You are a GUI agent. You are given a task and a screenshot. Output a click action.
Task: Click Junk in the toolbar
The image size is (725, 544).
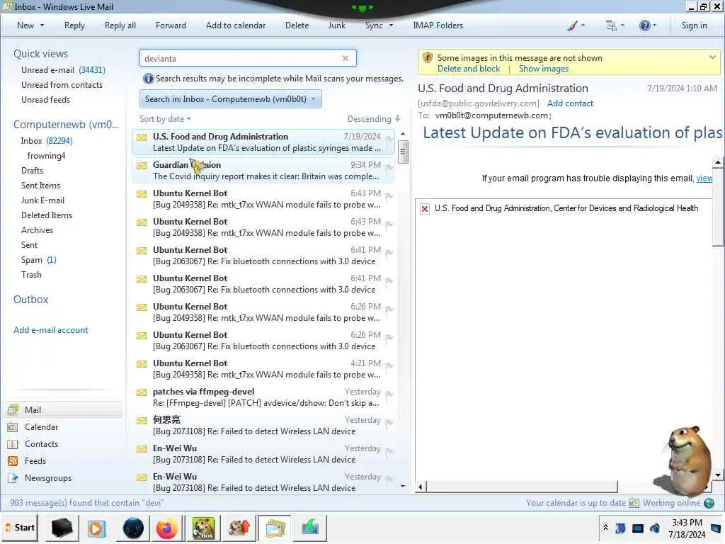point(336,25)
